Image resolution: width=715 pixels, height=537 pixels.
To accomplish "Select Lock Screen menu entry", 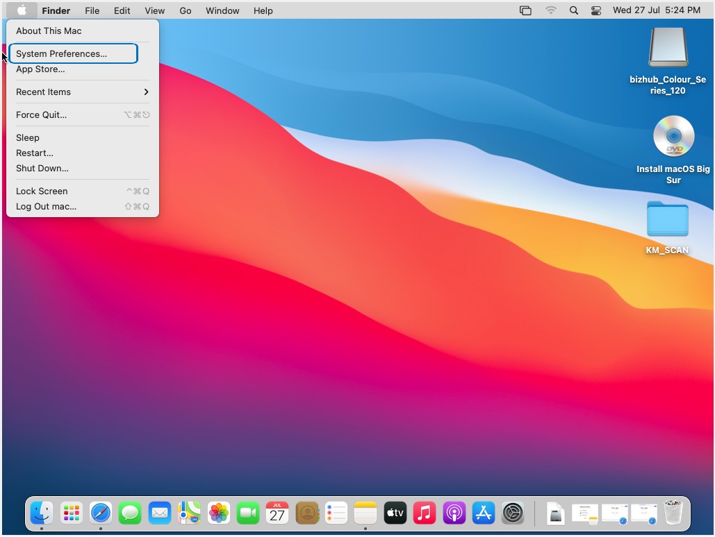I will (x=42, y=191).
